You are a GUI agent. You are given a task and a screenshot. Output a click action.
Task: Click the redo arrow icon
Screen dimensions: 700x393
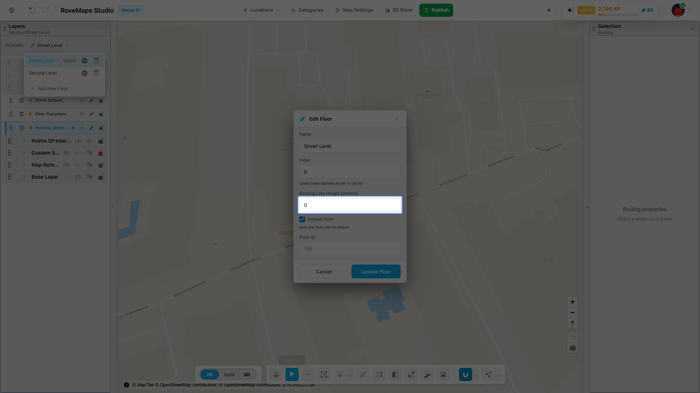[46, 10]
